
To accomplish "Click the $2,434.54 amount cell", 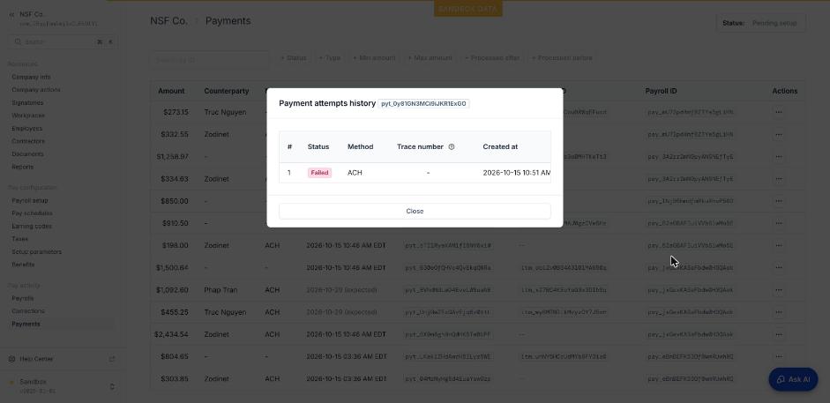I will 171,334.
